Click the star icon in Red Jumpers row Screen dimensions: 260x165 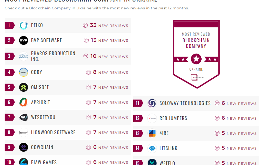(217, 118)
